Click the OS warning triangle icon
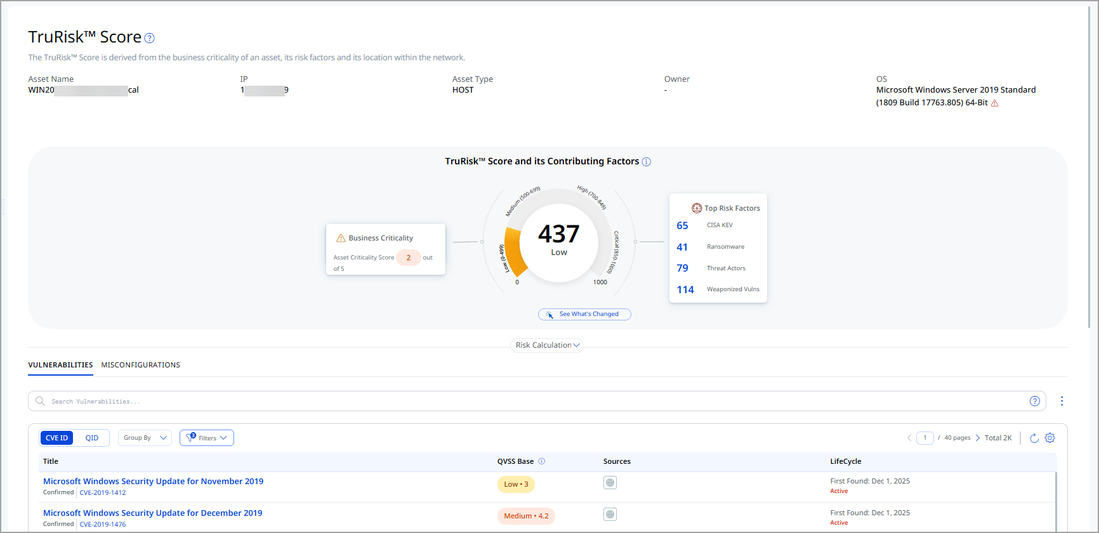 [994, 103]
